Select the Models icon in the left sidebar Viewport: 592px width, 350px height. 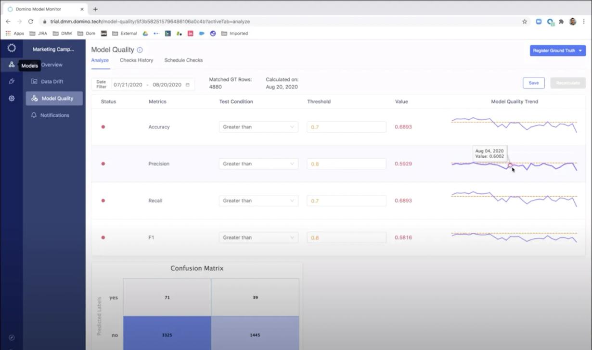click(x=11, y=65)
